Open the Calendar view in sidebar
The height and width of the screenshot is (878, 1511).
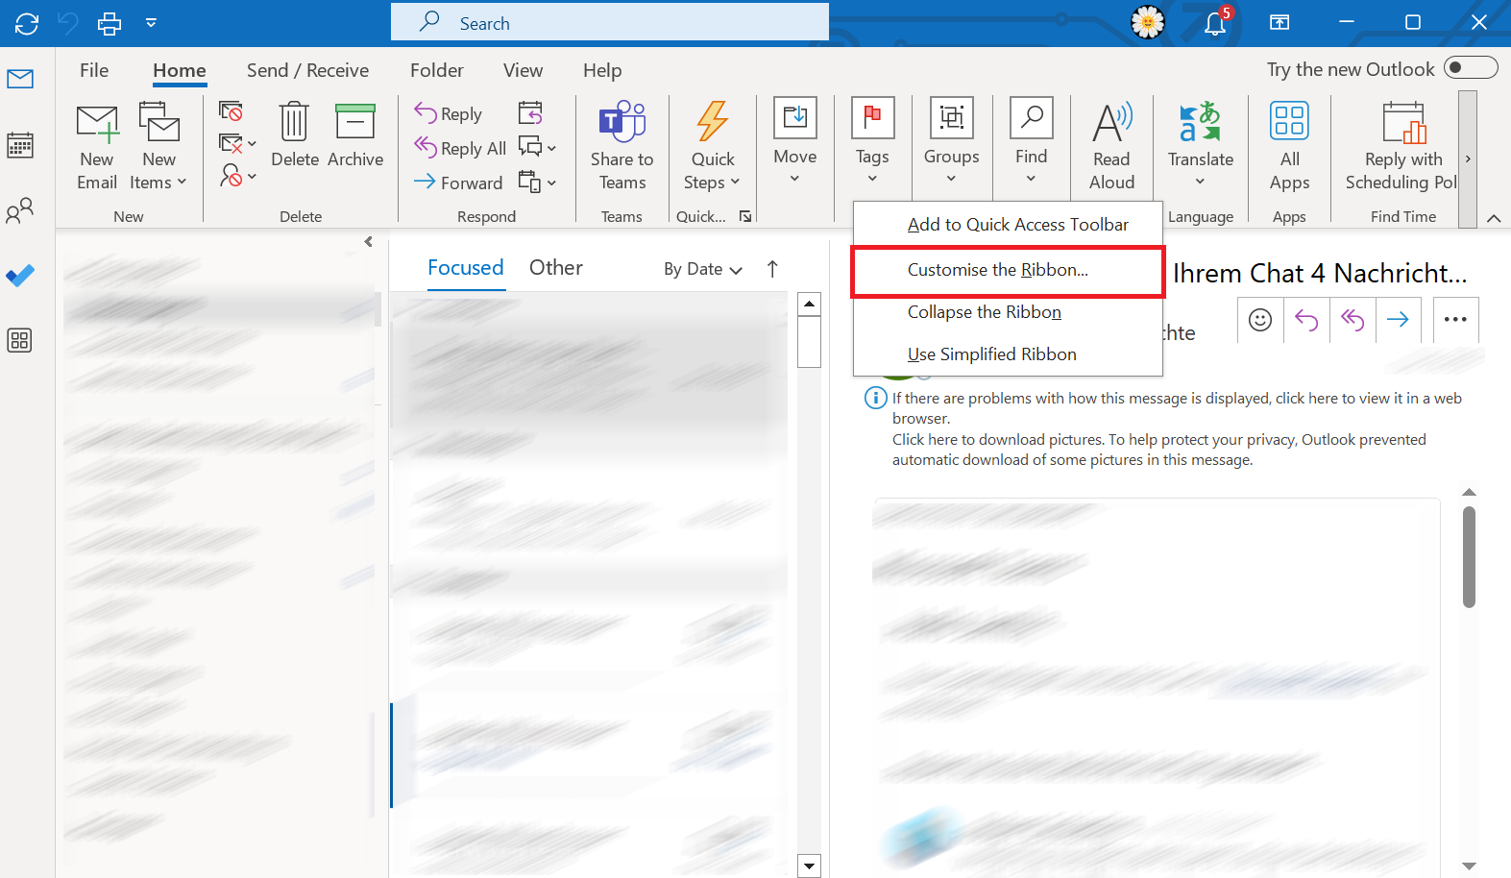click(x=20, y=145)
